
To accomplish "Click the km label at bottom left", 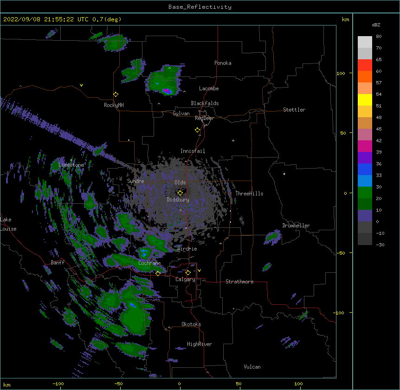I will [7, 384].
